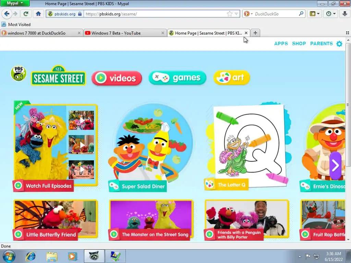351x263 pixels.
Task: Click the vertical scrollbar thumb
Action: point(348,105)
